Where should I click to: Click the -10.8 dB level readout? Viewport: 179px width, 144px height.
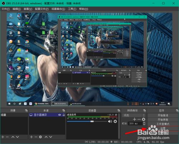[112, 115]
